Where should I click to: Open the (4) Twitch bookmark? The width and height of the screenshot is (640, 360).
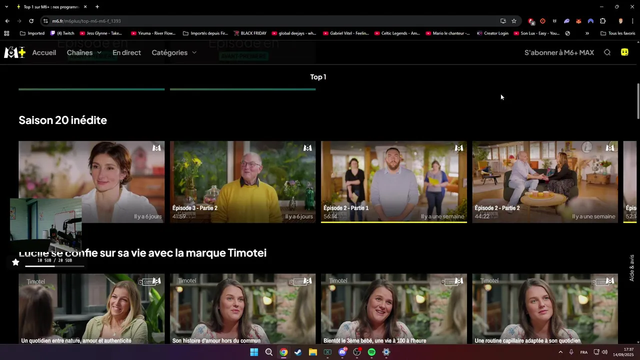click(x=62, y=33)
